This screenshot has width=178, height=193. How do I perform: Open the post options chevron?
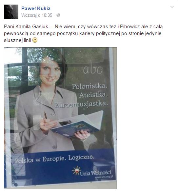point(172,7)
